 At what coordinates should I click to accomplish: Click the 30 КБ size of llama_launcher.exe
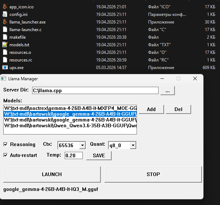pos(210,22)
